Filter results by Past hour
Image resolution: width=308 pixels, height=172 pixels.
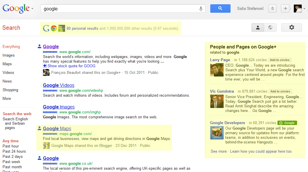(11, 146)
